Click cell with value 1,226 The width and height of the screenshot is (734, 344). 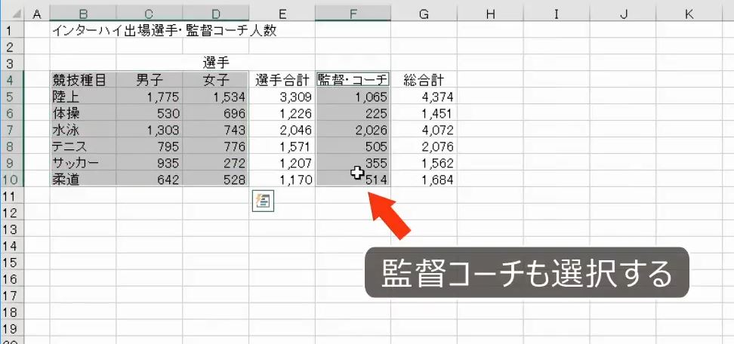pyautogui.click(x=282, y=112)
